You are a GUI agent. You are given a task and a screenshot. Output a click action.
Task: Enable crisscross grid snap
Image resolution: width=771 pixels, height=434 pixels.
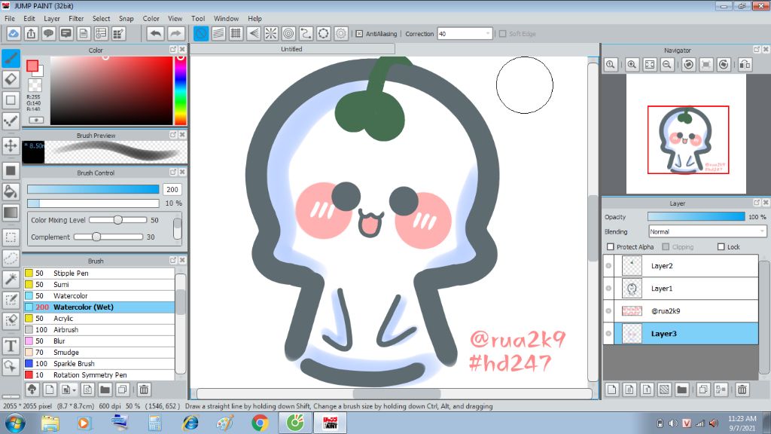(236, 33)
